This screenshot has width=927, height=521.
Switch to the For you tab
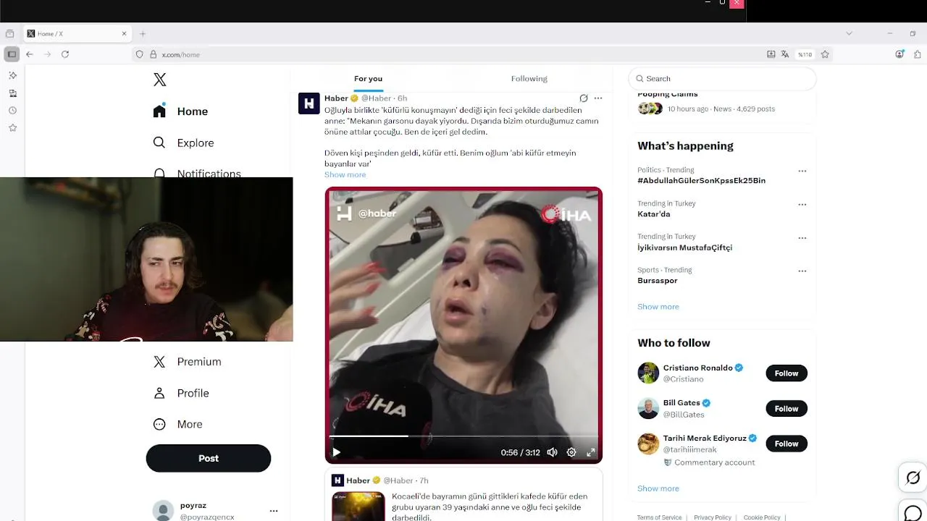(x=368, y=78)
